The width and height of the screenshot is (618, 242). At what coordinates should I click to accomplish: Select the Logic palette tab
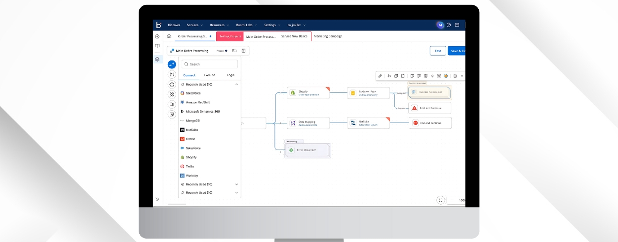point(231,75)
